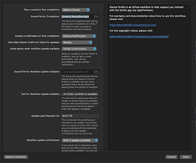196x163 pixels.
Task: Open doctordrafts.thoughtasylum.com link
Action: 133,25
